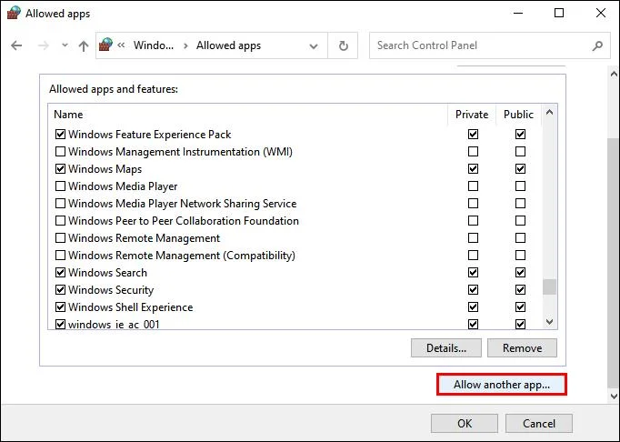Check Windows Remote Management (Compatibility) name checkbox
The width and height of the screenshot is (620, 442).
click(60, 256)
